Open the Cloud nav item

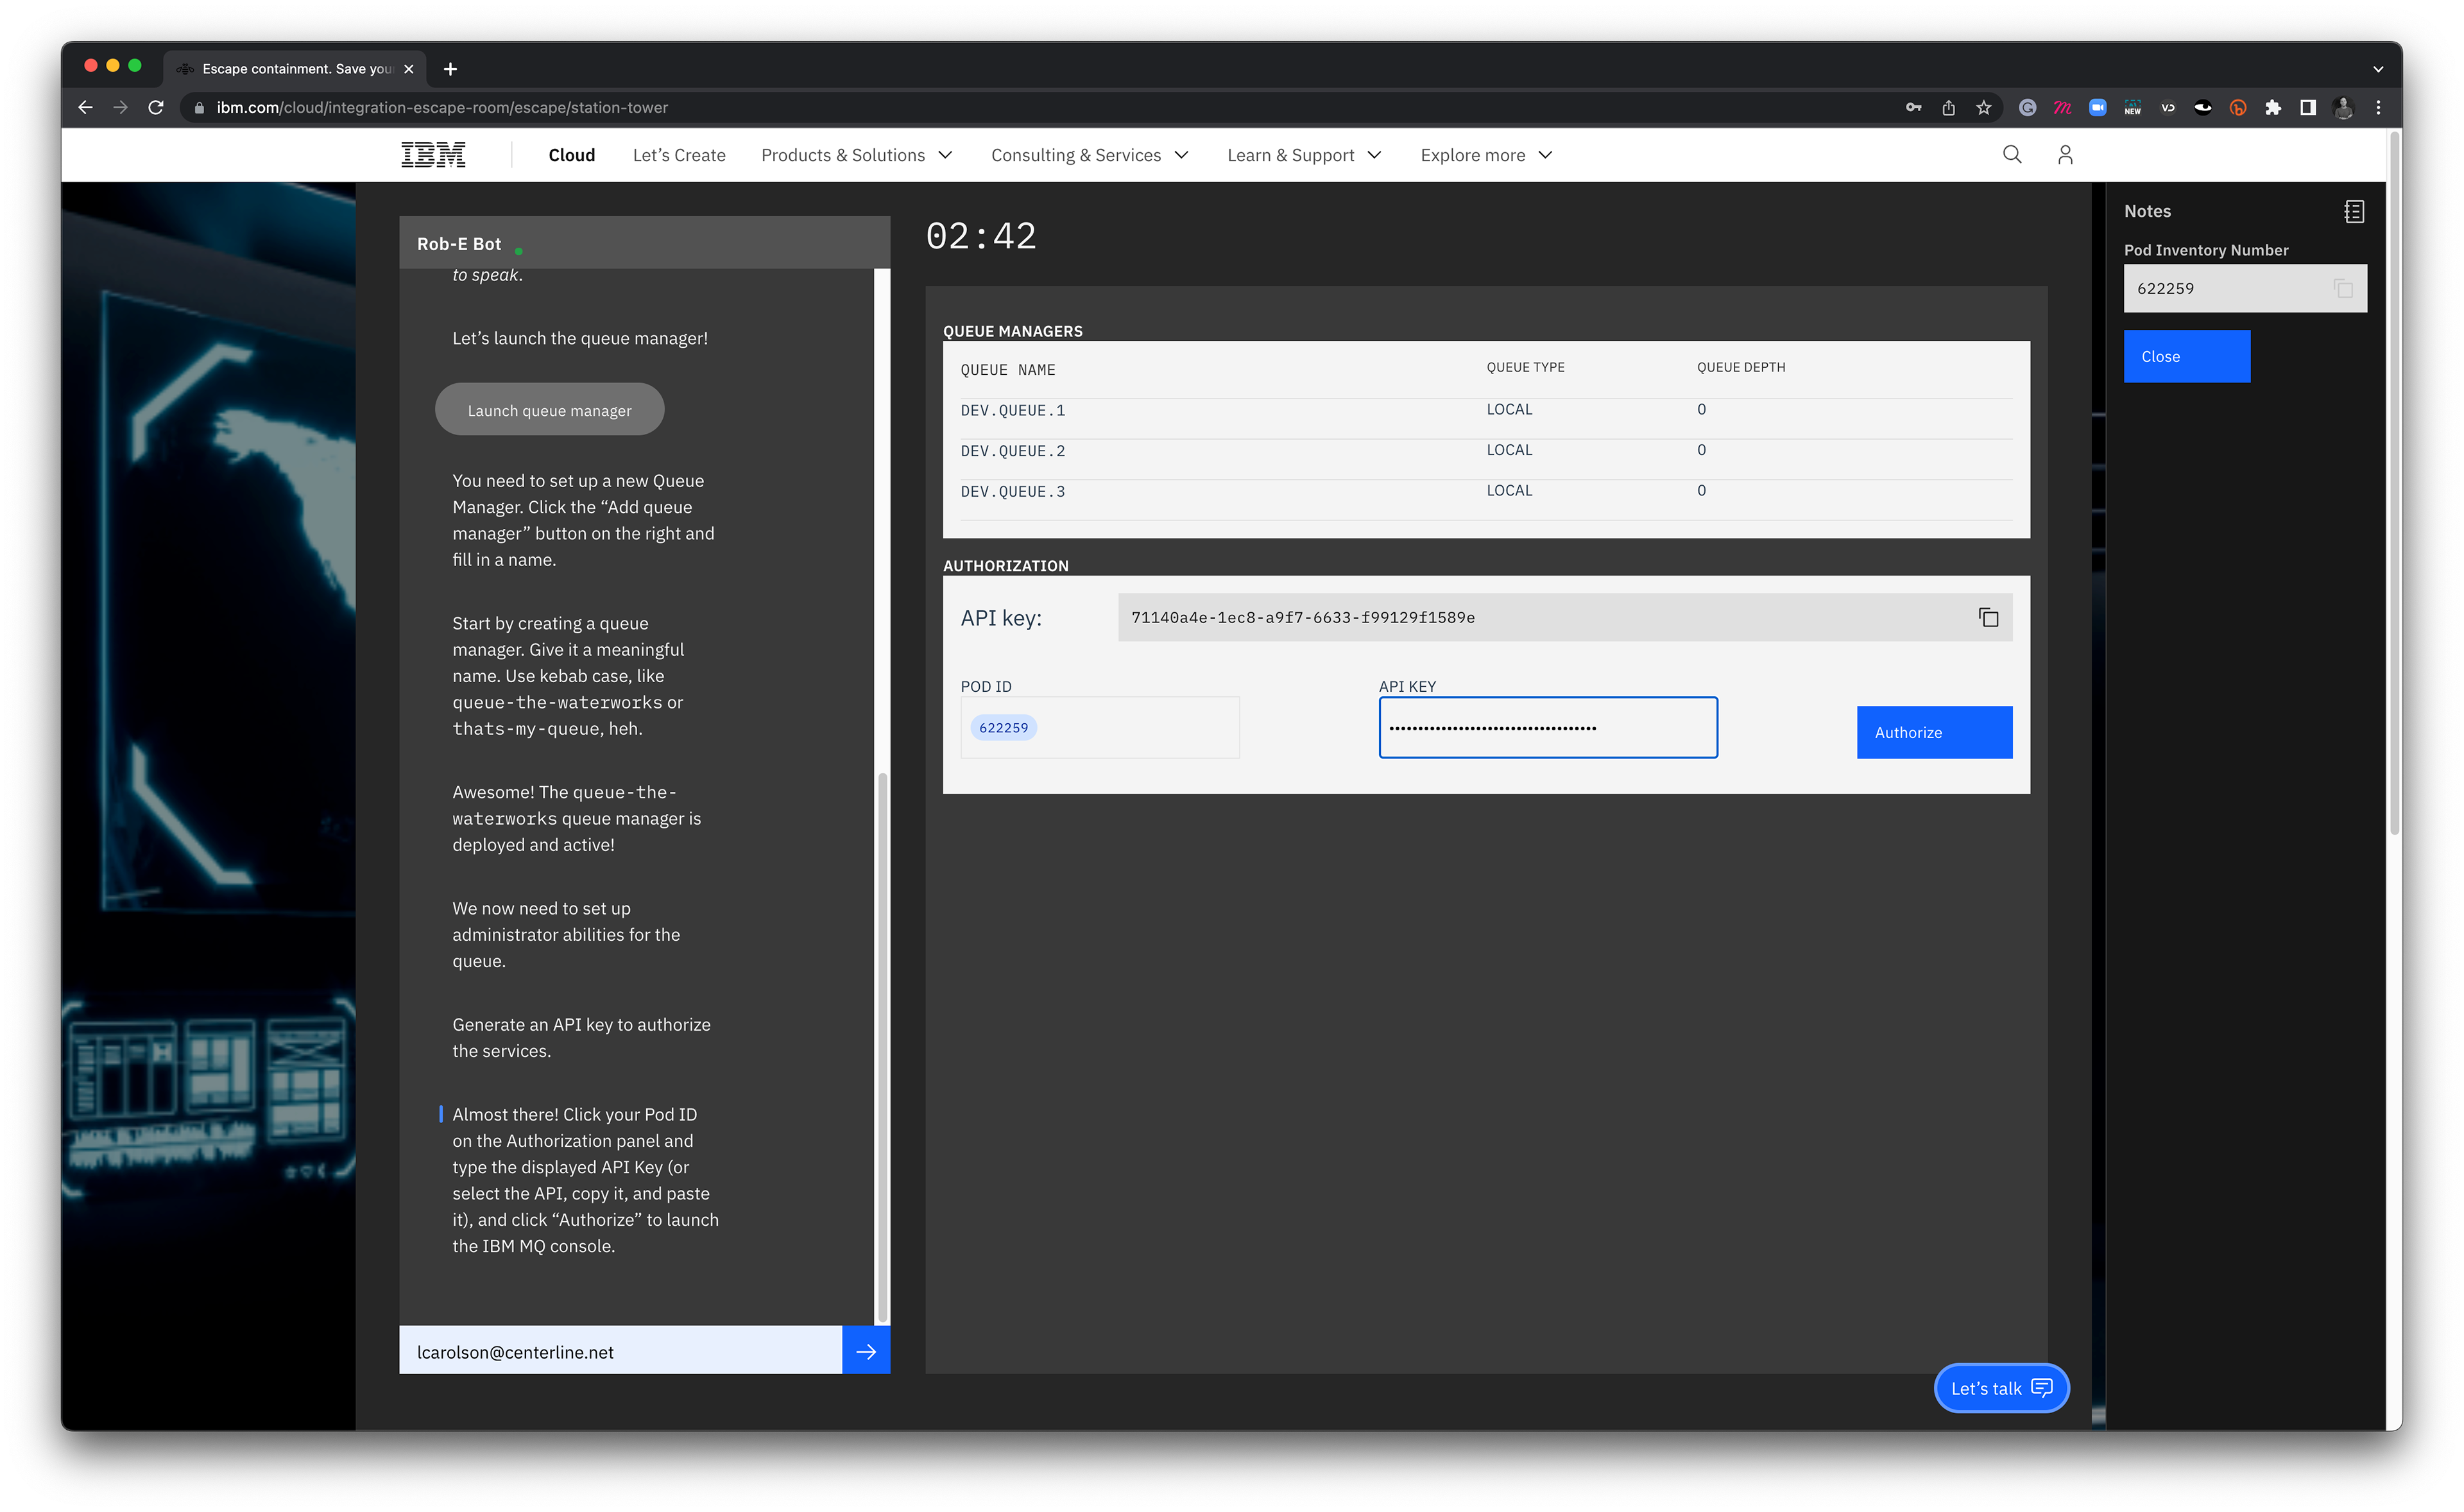click(x=571, y=155)
